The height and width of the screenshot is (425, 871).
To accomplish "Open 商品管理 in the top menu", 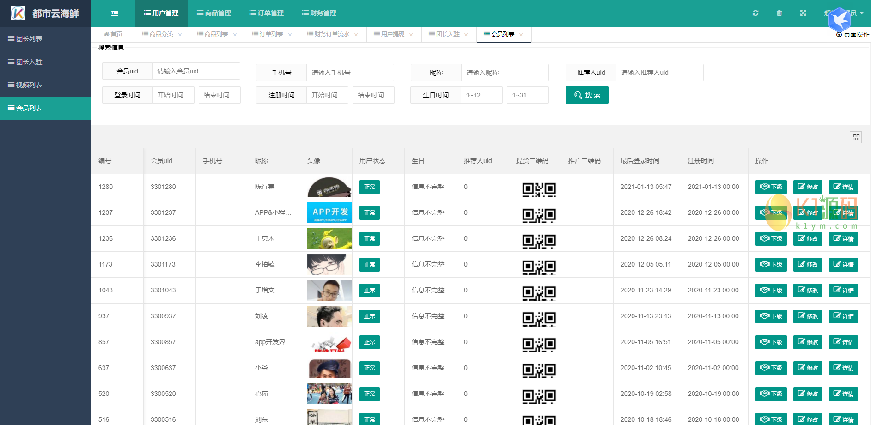I will 213,13.
